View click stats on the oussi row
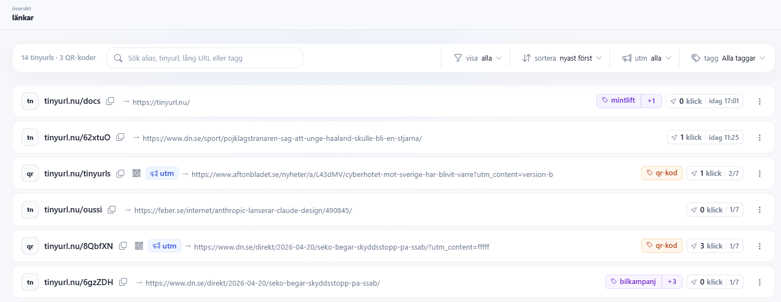Viewport: 781px width, 302px height. coord(715,210)
